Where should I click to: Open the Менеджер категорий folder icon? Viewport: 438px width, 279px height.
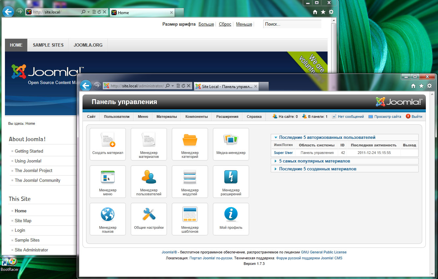pos(190,144)
